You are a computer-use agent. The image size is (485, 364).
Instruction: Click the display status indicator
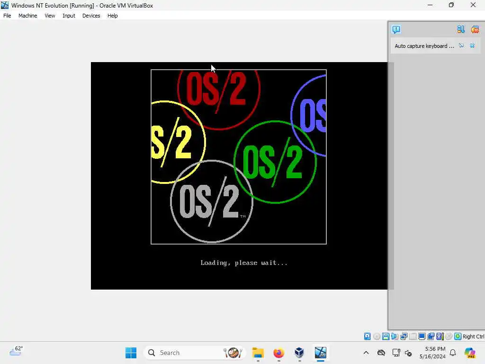coord(422,337)
